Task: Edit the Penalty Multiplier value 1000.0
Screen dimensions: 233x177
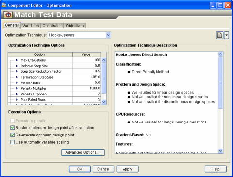Action: tap(86, 88)
